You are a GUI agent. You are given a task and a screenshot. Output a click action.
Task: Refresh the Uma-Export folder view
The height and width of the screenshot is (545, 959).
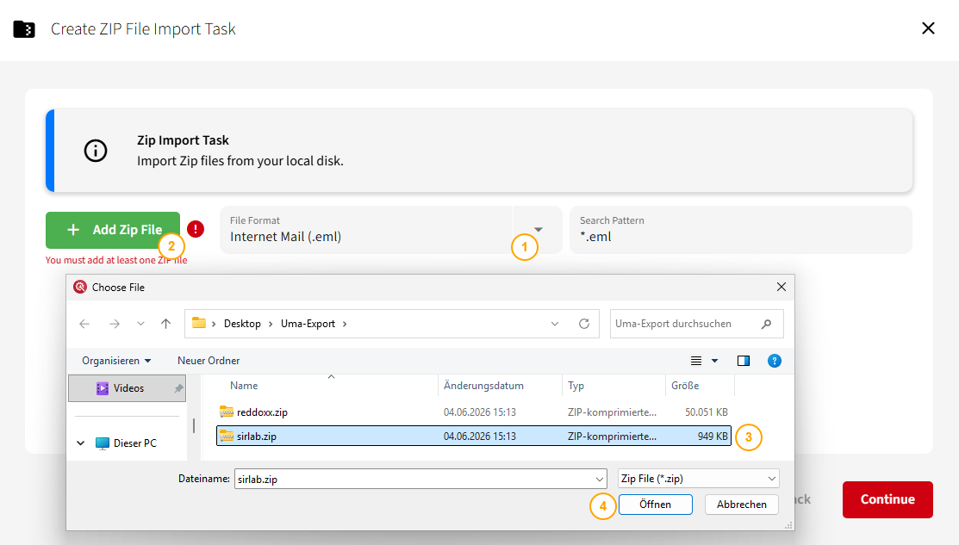584,324
